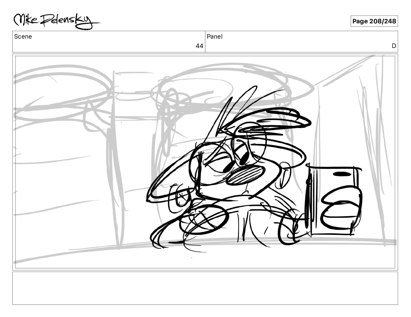
Task: Select the Panel label field
Action: pyautogui.click(x=302, y=41)
